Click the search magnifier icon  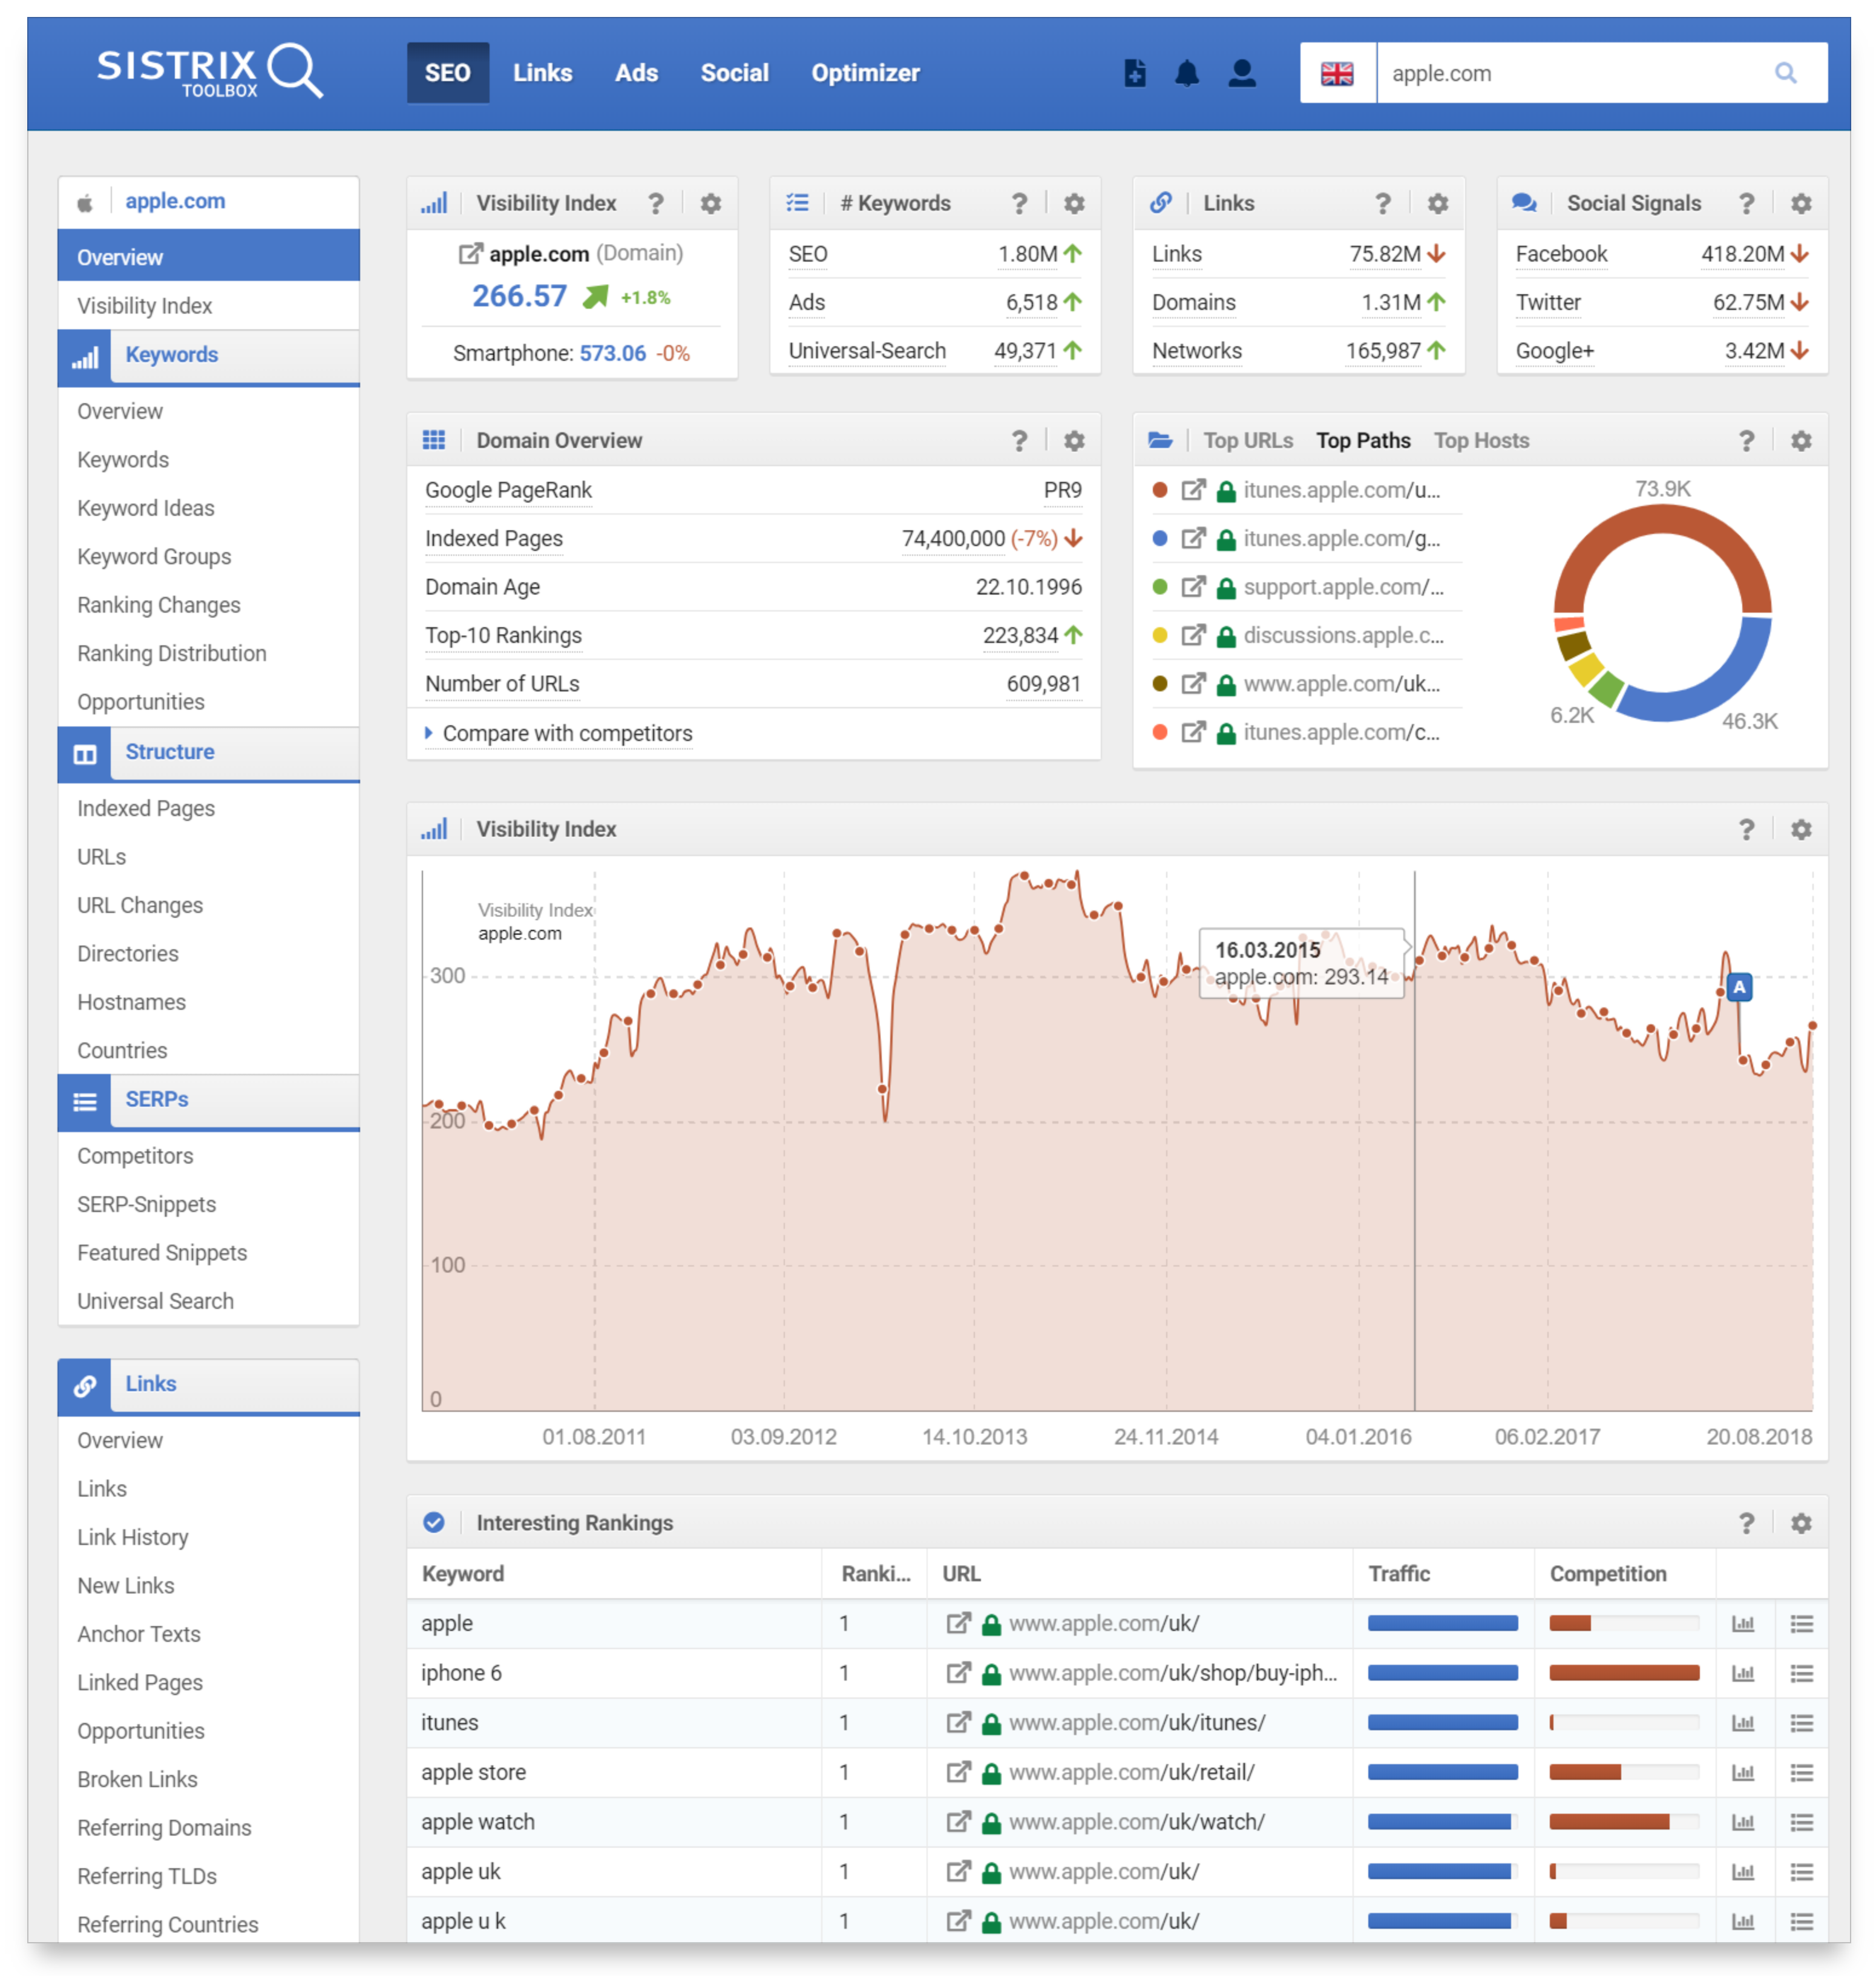point(1785,73)
